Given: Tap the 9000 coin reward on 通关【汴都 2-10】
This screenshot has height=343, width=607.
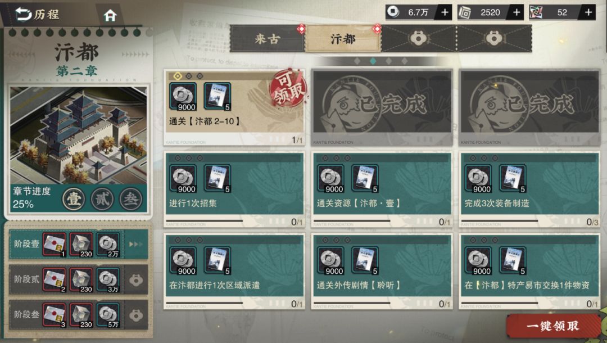Looking at the screenshot, I should coord(183,96).
